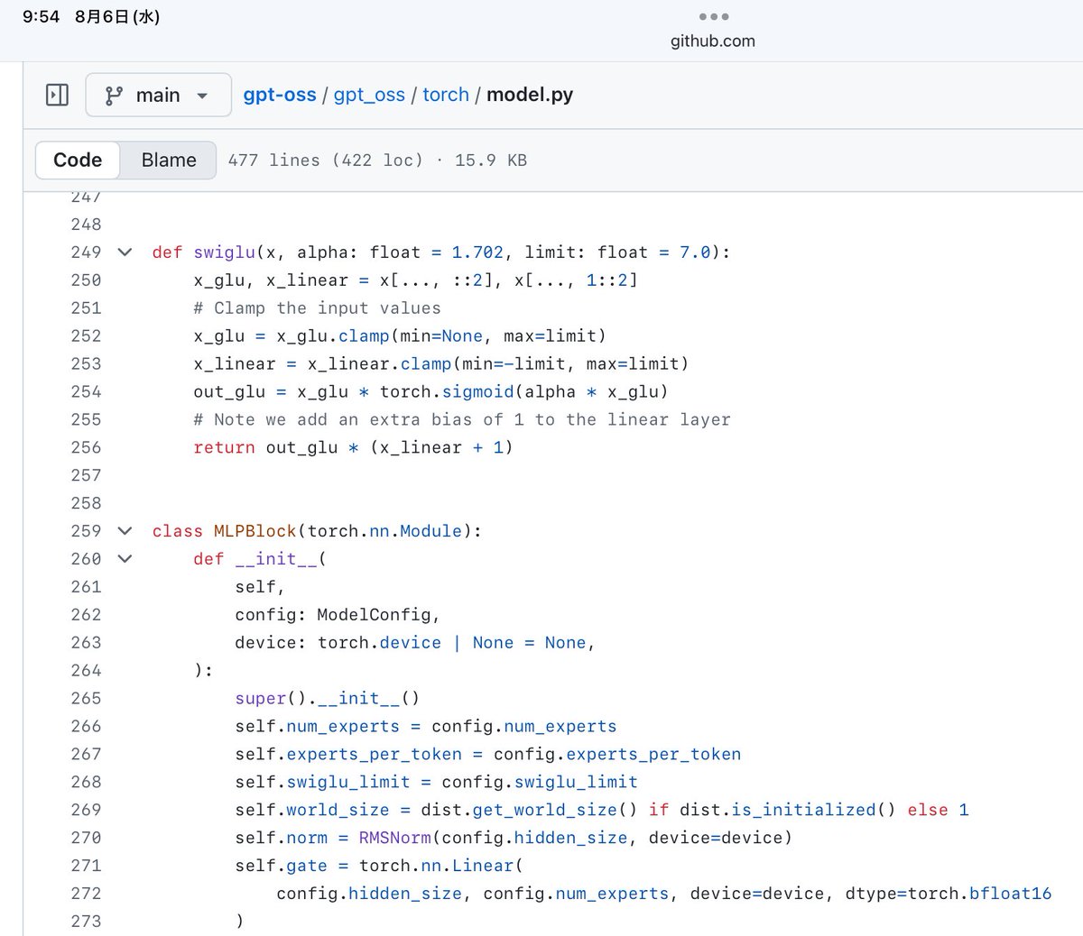Toggle the file tree side panel icon
The image size is (1083, 936).
pyautogui.click(x=57, y=95)
